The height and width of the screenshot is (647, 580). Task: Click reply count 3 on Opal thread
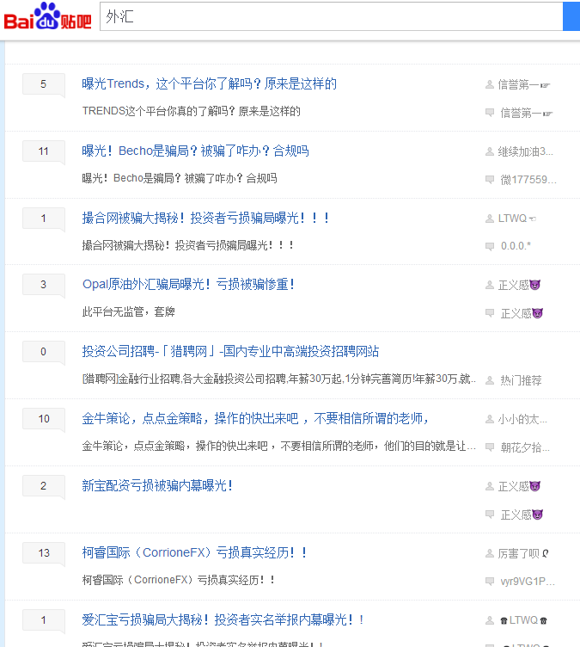click(x=43, y=285)
